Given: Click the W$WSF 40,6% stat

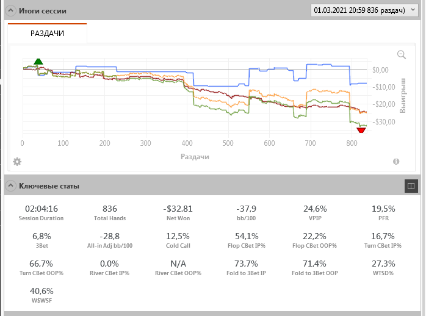Looking at the screenshot, I should click(x=42, y=295).
